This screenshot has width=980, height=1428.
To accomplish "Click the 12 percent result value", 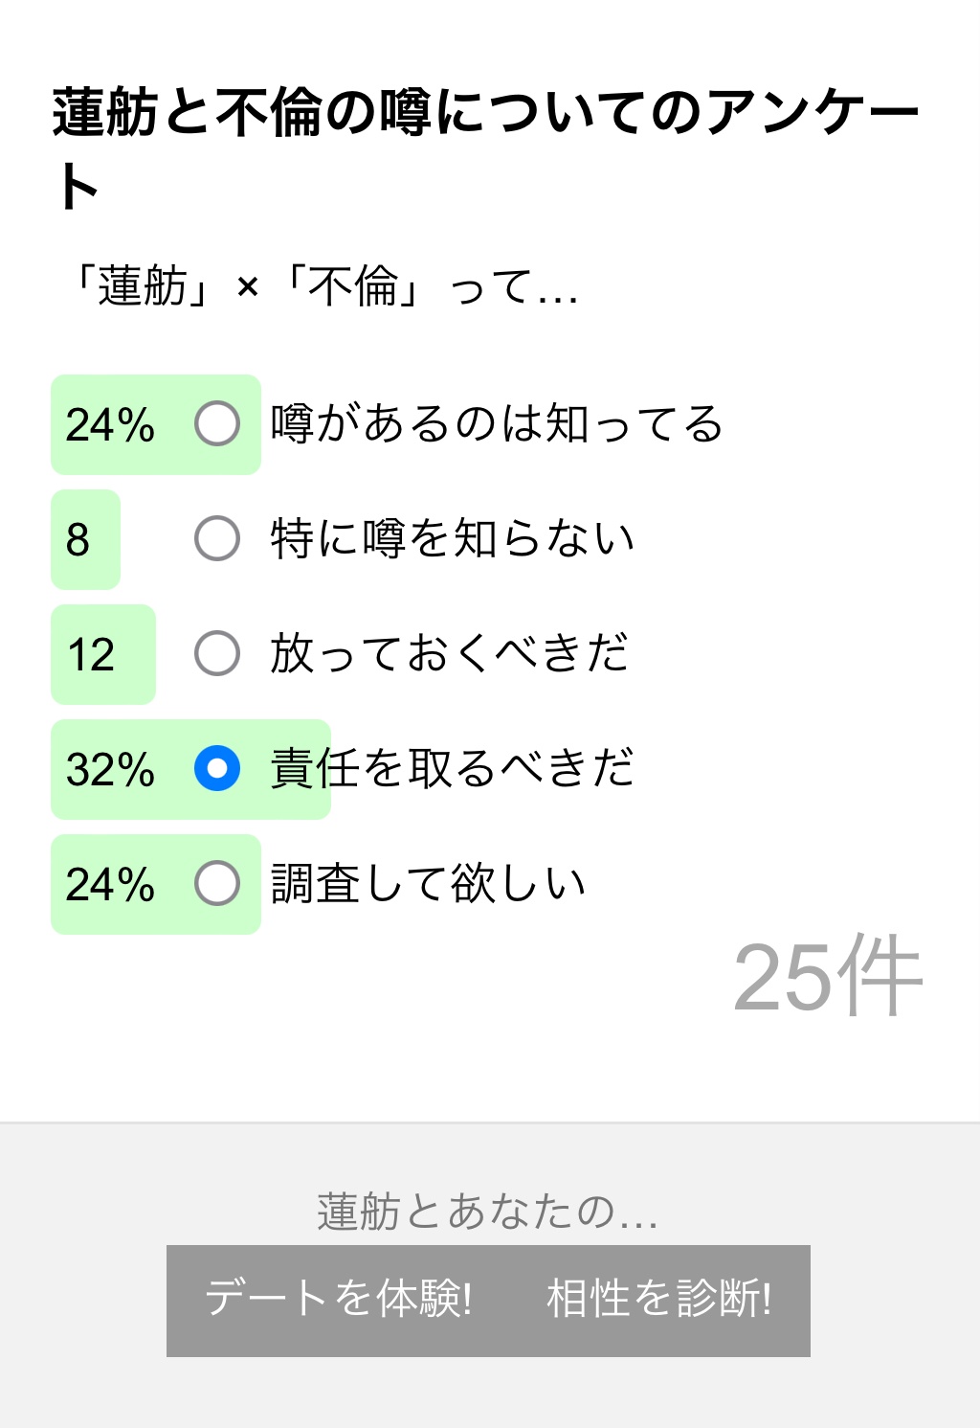I will [x=91, y=655].
